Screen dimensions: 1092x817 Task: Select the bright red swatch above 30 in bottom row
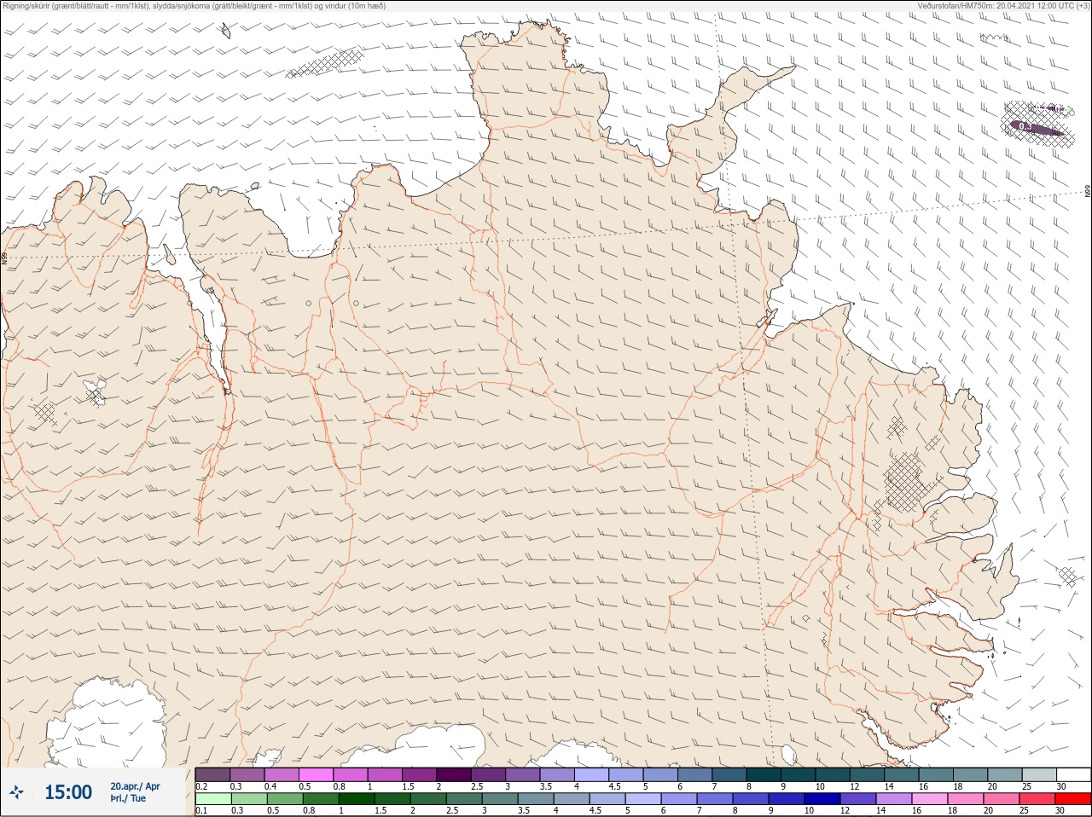[x=1073, y=799]
